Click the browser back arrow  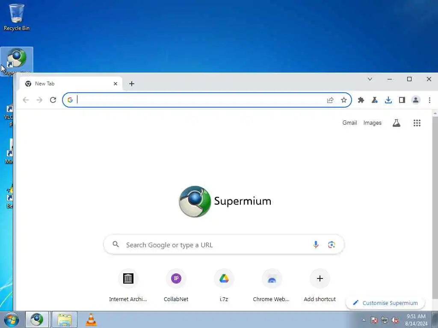26,100
